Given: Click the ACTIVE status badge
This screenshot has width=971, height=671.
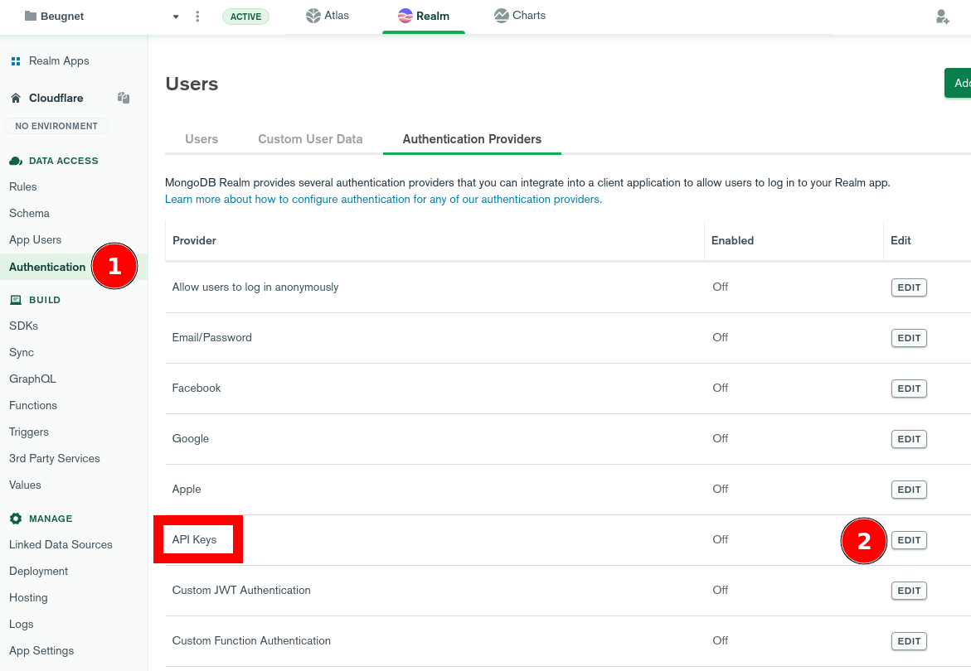Looking at the screenshot, I should pyautogui.click(x=245, y=17).
